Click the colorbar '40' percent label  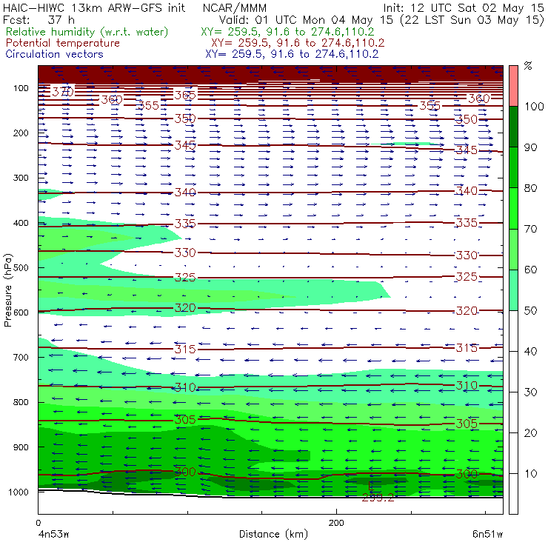(x=530, y=351)
